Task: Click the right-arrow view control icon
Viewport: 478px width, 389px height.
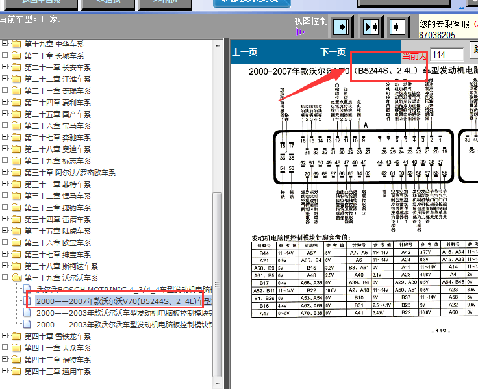Action: click(342, 27)
